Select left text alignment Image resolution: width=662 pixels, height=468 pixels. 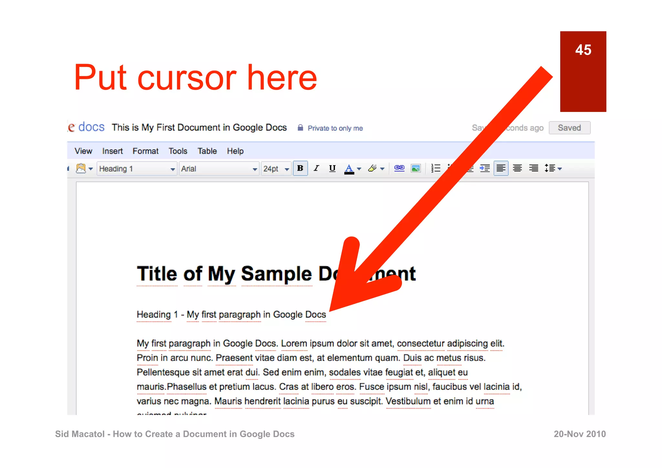501,168
